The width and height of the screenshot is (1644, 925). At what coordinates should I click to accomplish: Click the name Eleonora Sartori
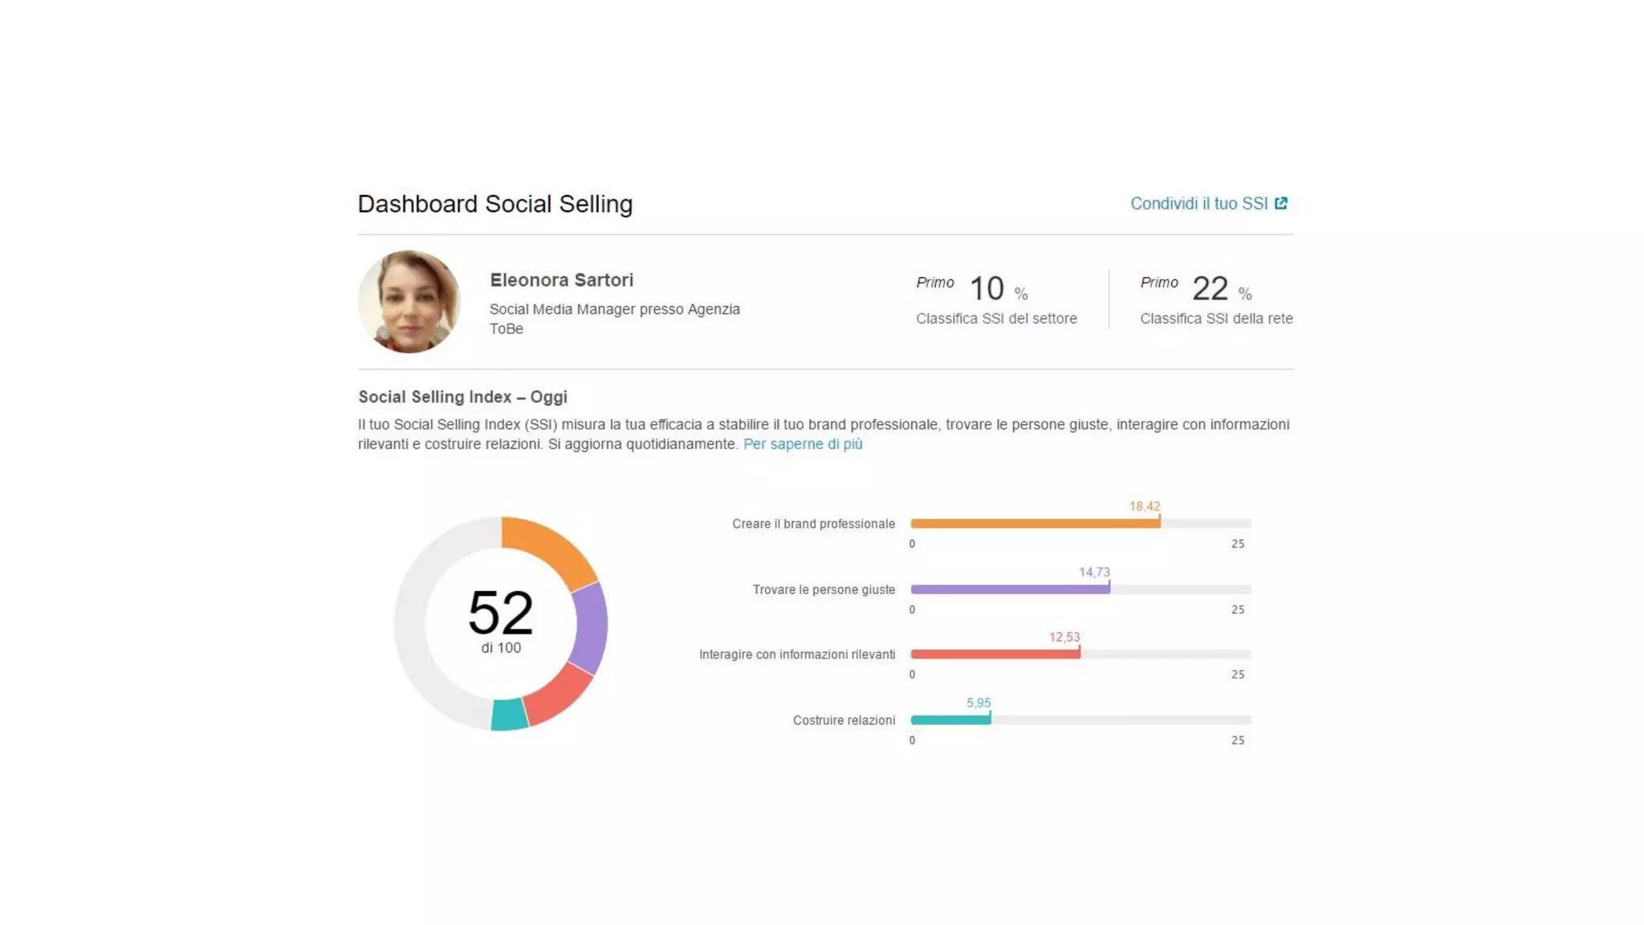[x=561, y=280]
